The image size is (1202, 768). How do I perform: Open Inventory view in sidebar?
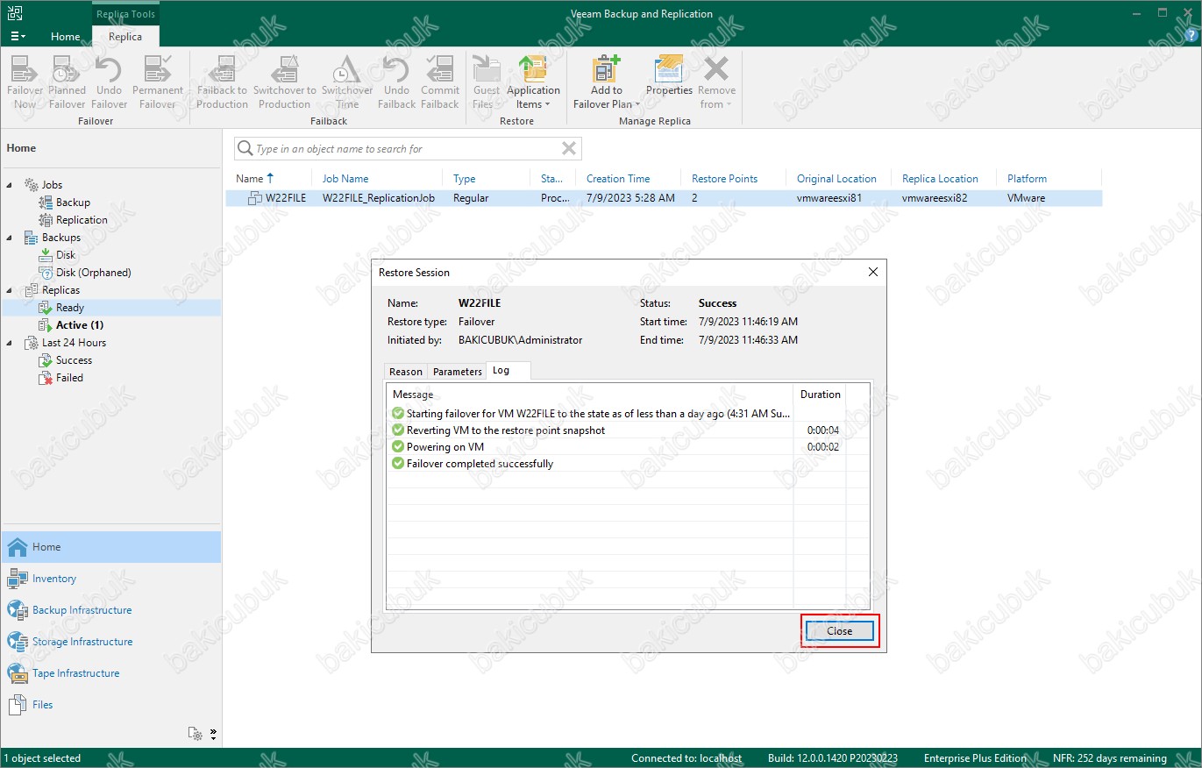[x=54, y=579]
